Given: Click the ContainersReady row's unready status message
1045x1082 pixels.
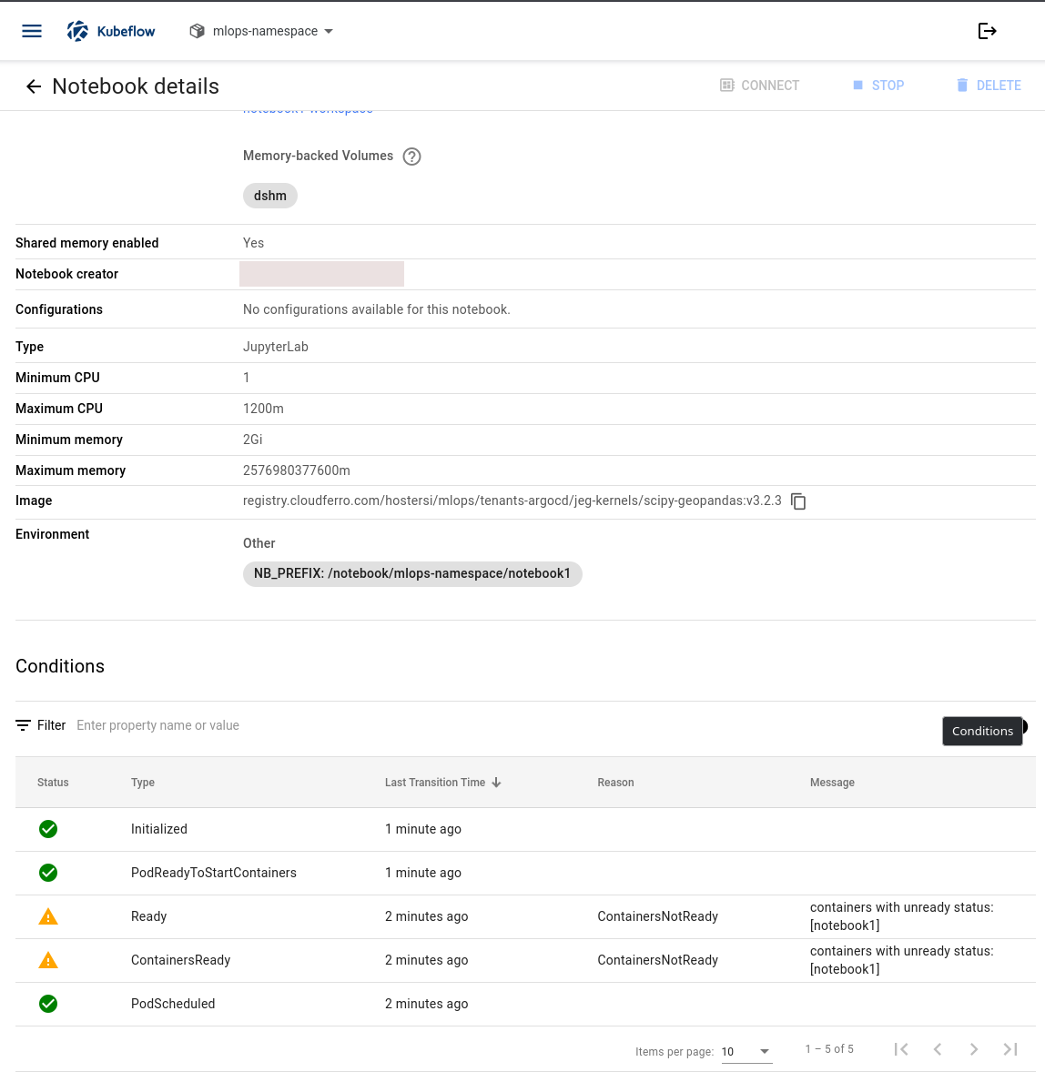Looking at the screenshot, I should click(x=901, y=960).
